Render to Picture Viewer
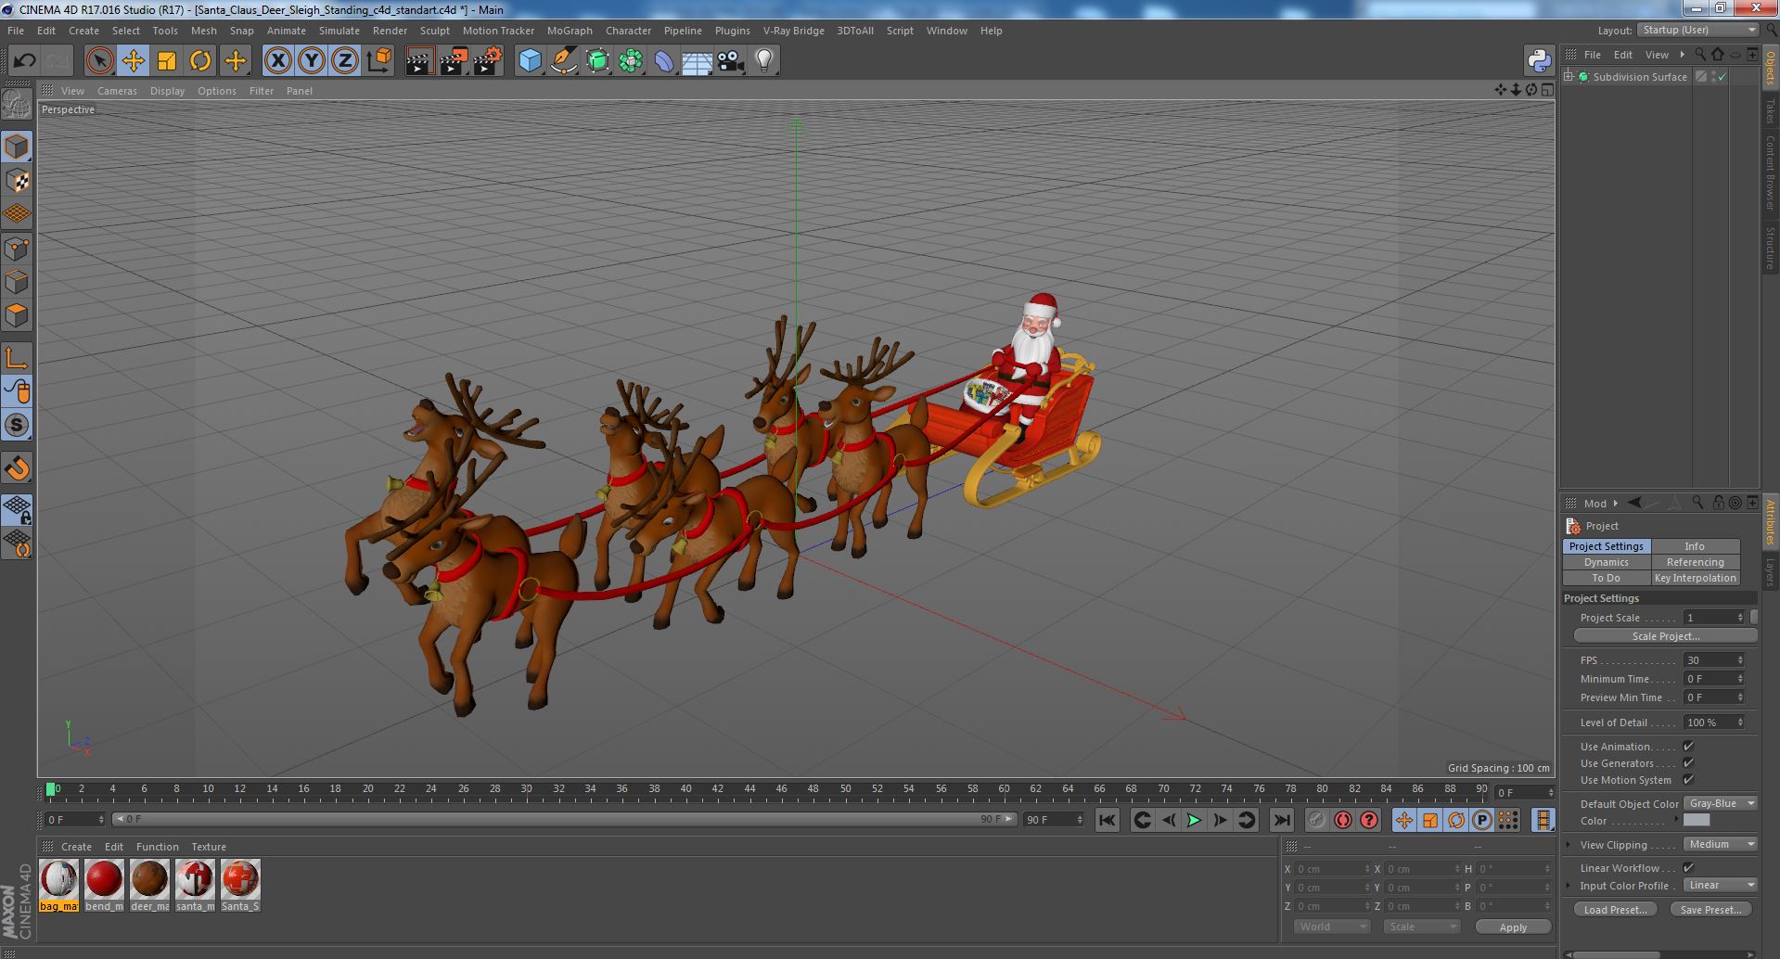Image resolution: width=1780 pixels, height=959 pixels. click(454, 61)
